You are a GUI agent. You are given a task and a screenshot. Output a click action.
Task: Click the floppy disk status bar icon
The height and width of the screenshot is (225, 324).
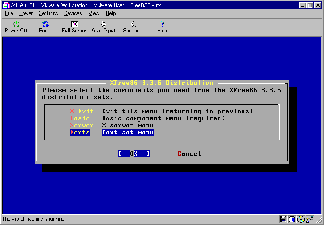[283, 219]
